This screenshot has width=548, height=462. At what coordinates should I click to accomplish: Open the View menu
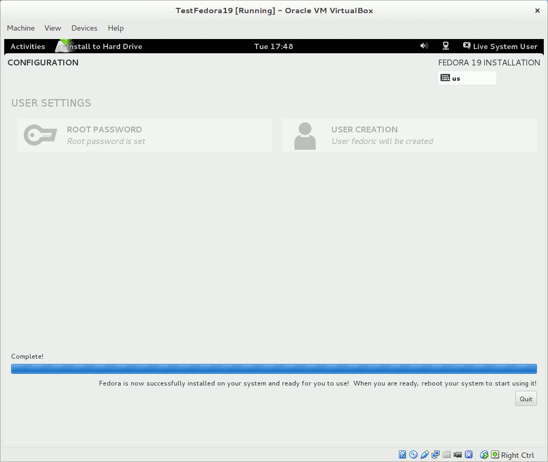pyautogui.click(x=53, y=28)
